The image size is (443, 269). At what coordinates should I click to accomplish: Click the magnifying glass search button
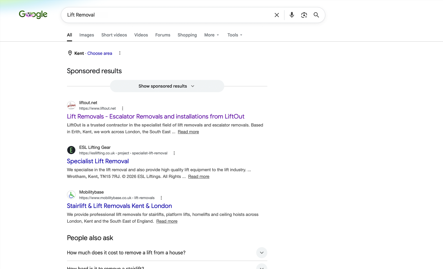coord(316,15)
